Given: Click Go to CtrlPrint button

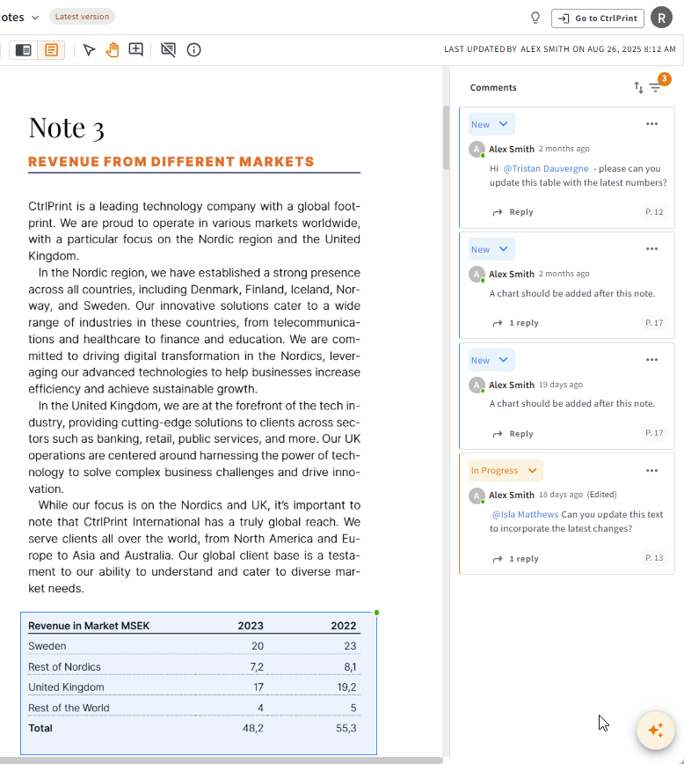Looking at the screenshot, I should pos(597,18).
